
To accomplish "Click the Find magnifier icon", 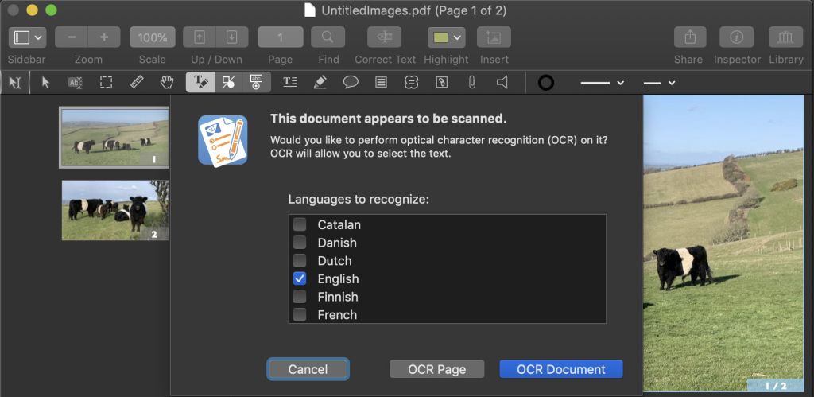I will point(328,37).
